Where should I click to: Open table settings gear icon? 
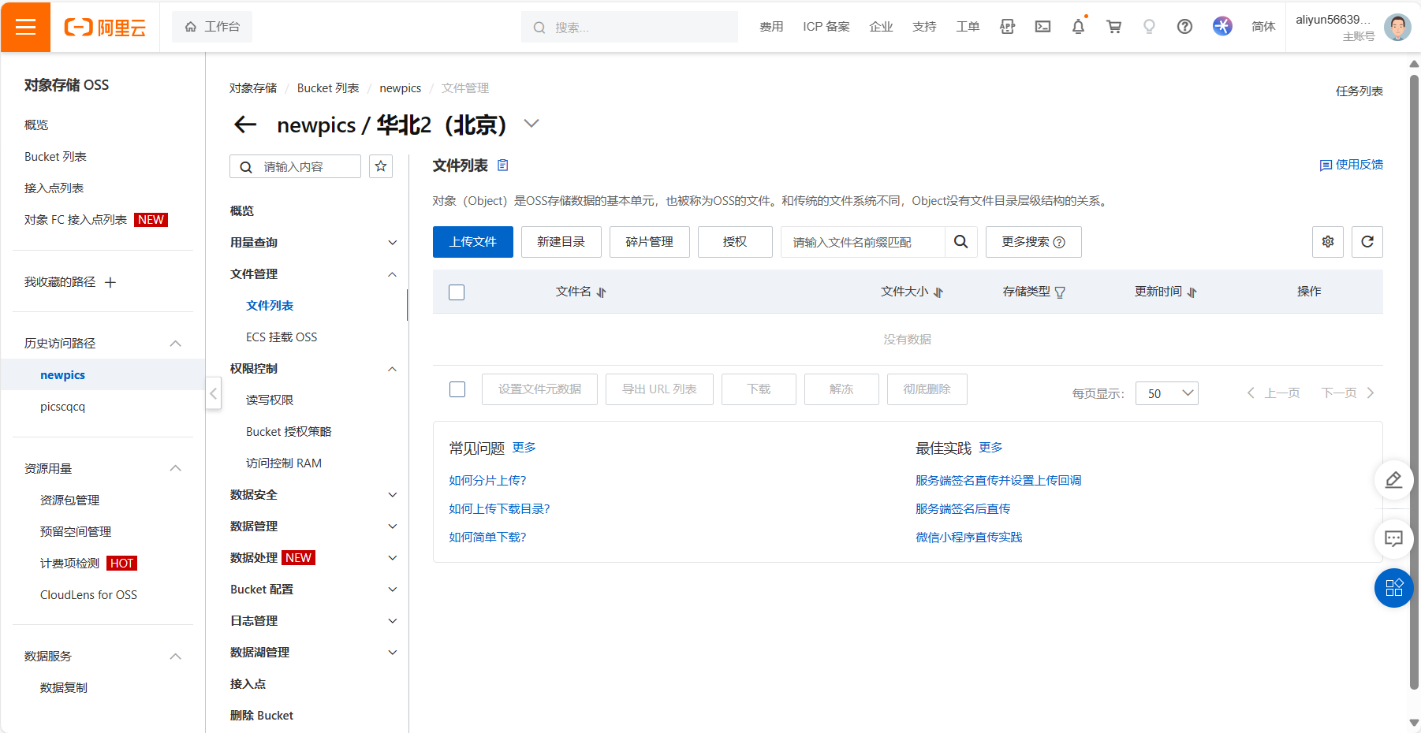pyautogui.click(x=1328, y=242)
